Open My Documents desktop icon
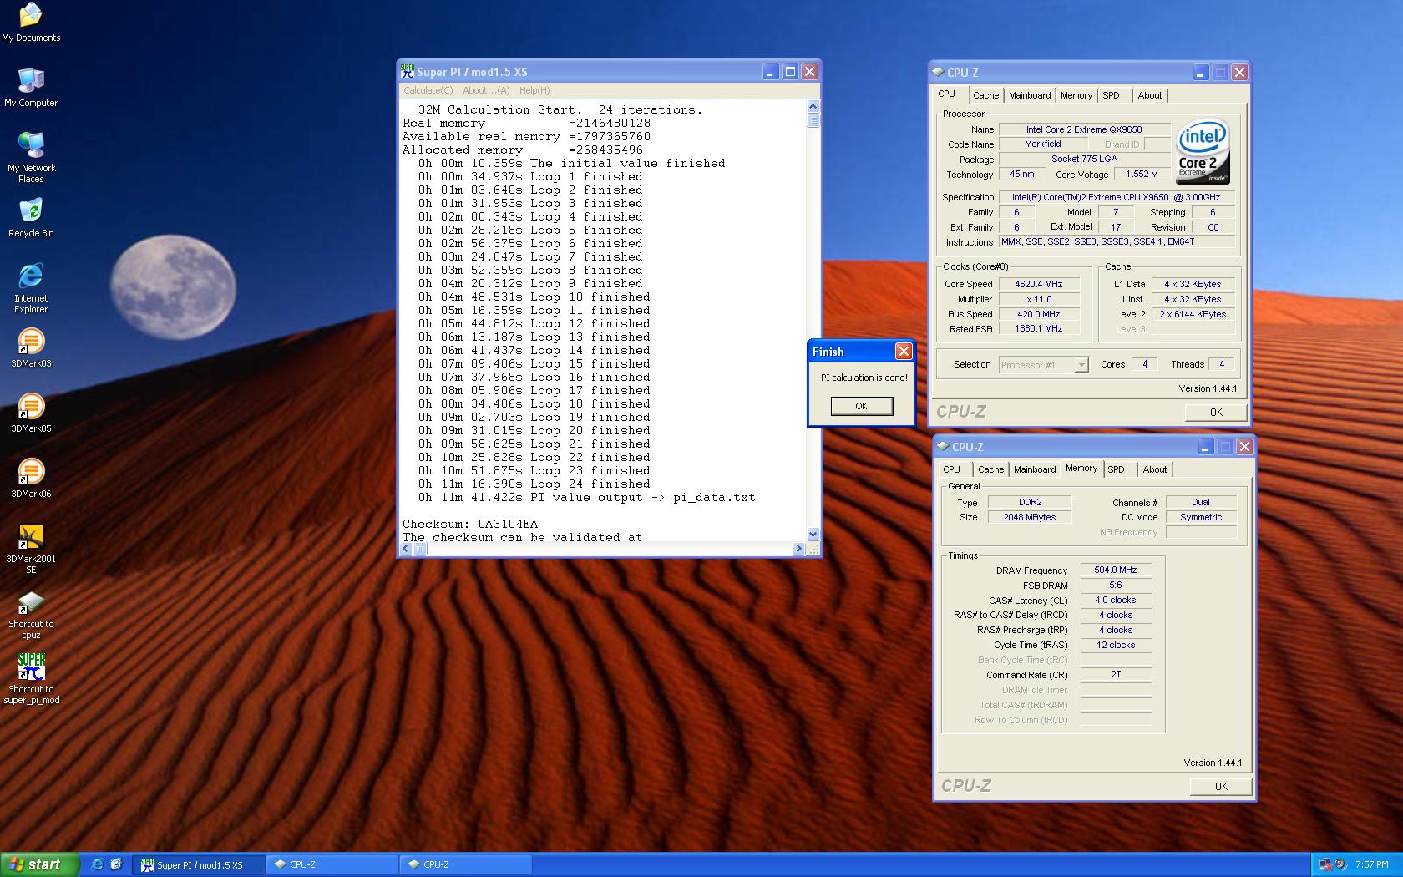The height and width of the screenshot is (877, 1403). (x=31, y=23)
